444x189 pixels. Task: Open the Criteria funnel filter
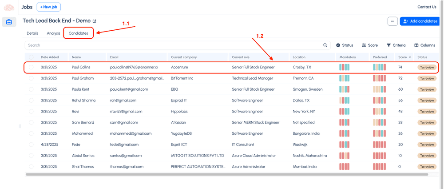[x=396, y=45]
